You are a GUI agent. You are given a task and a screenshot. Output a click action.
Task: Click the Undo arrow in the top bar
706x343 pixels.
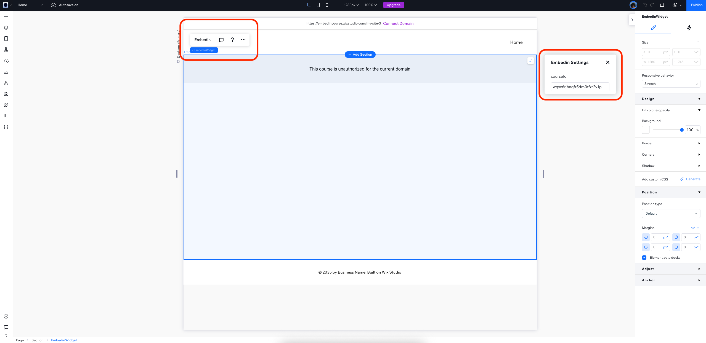pyautogui.click(x=645, y=5)
